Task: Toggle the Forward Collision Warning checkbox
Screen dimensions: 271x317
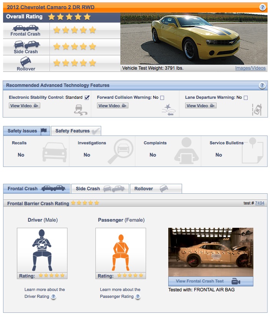Action: tap(162, 98)
